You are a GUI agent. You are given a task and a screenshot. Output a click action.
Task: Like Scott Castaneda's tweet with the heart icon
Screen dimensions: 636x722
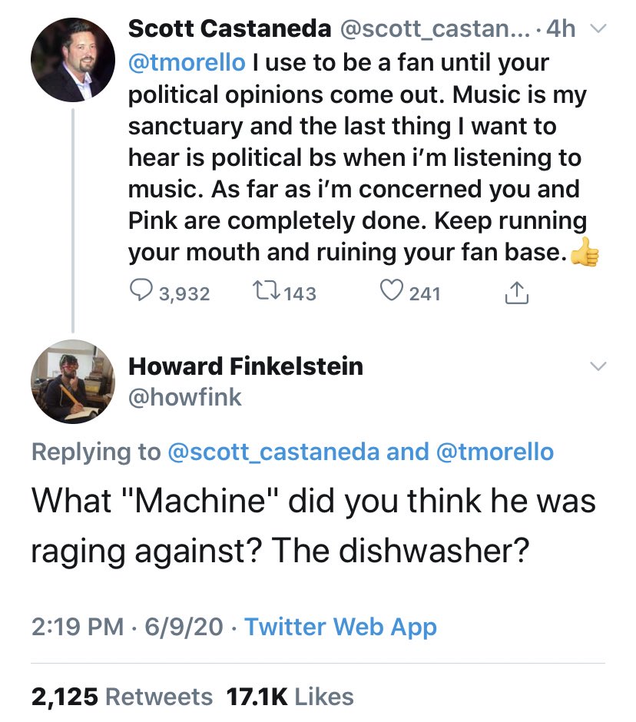(392, 291)
